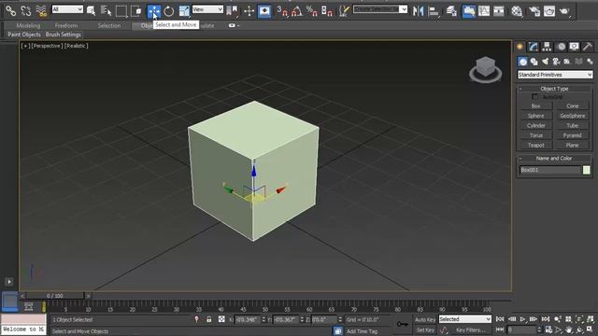Open the Brush Settings panel tab
The height and width of the screenshot is (336, 598).
pyautogui.click(x=63, y=35)
